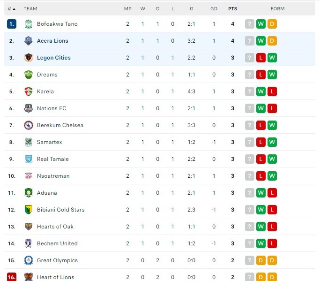Sort table by the # rank column

point(11,8)
